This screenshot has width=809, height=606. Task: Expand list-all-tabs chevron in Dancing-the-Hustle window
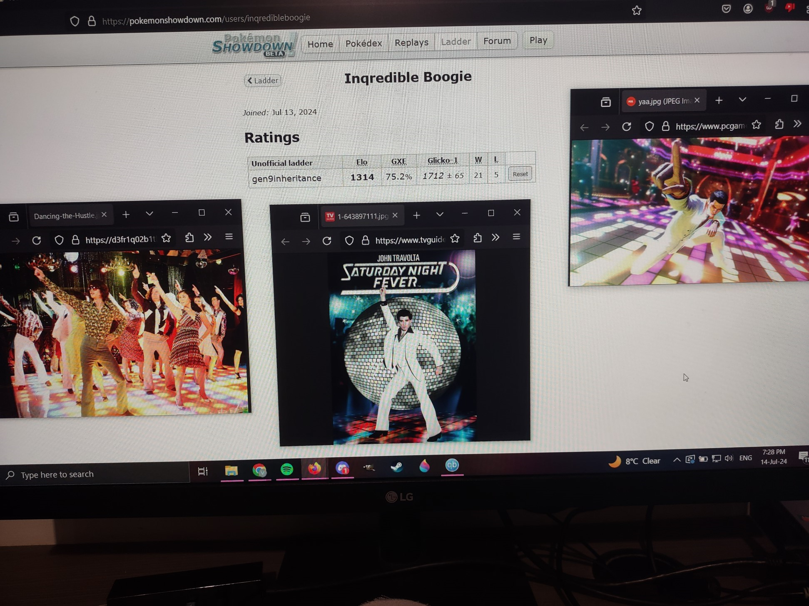point(149,213)
